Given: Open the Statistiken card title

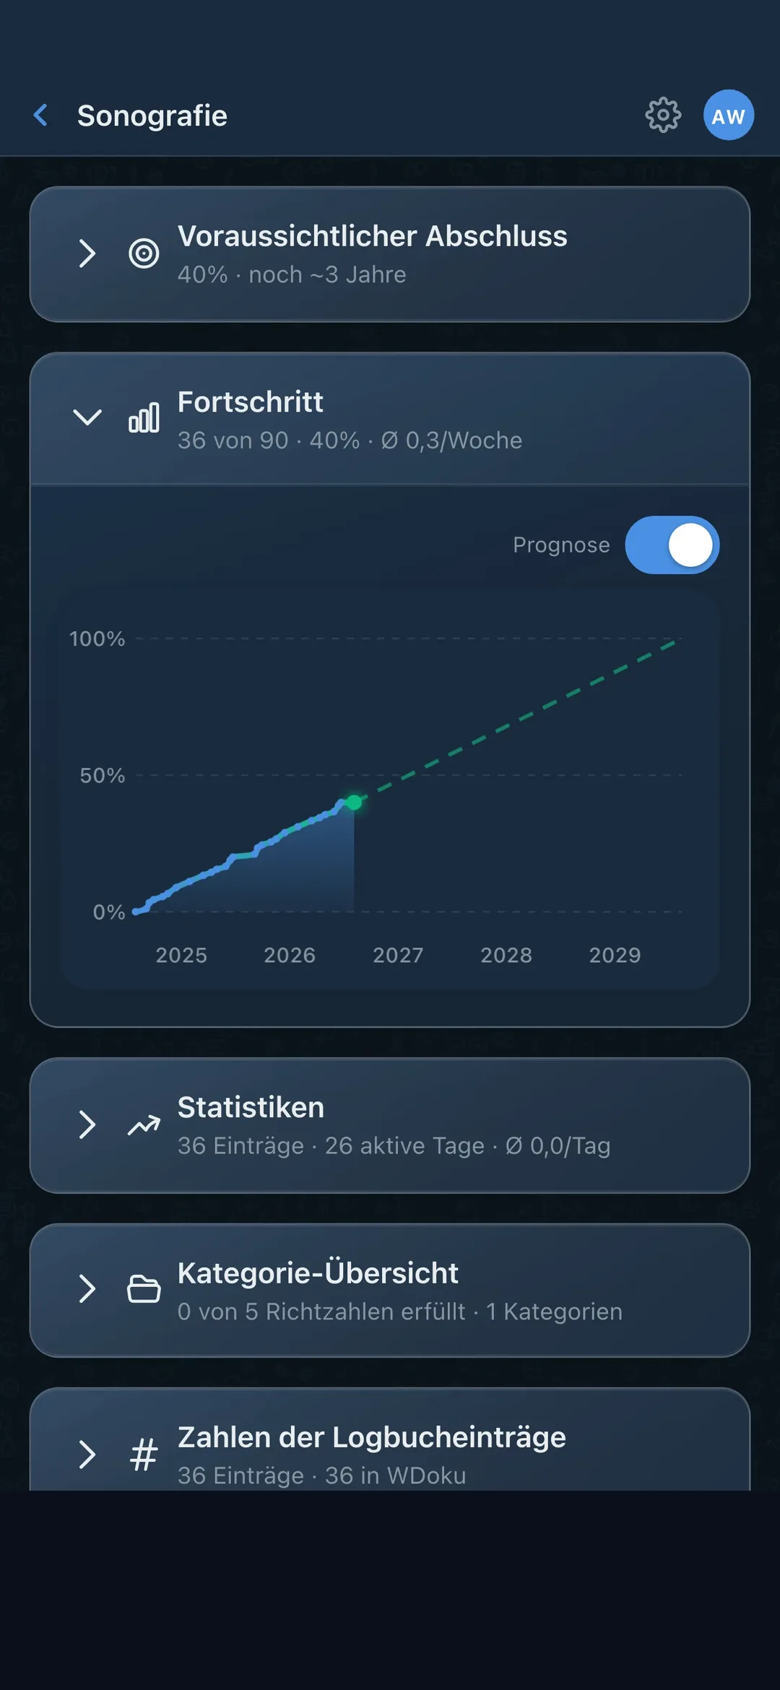Looking at the screenshot, I should pos(251,1107).
